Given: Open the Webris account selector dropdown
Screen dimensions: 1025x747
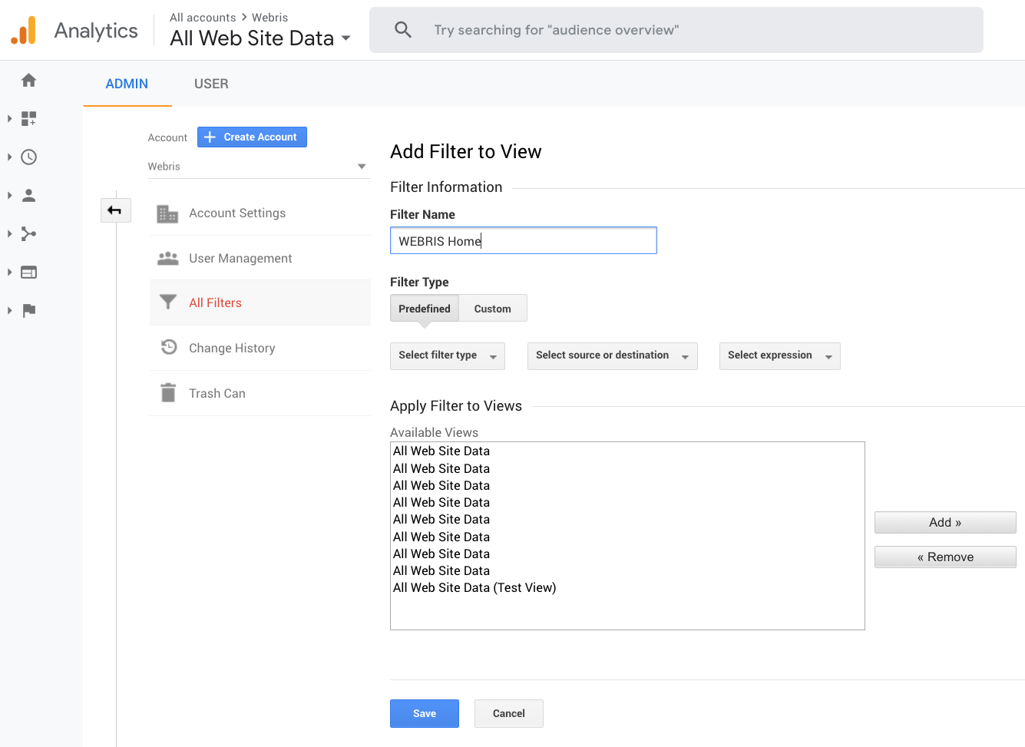Looking at the screenshot, I should click(257, 167).
